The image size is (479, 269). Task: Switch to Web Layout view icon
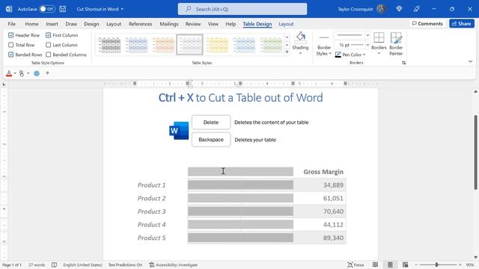tap(405, 265)
